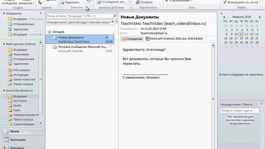Select the Новые Документы message
The height and width of the screenshot is (149, 265).
[80, 40]
